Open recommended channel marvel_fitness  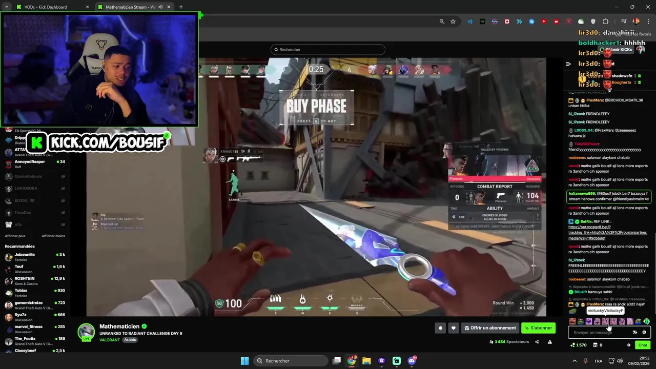(35, 329)
